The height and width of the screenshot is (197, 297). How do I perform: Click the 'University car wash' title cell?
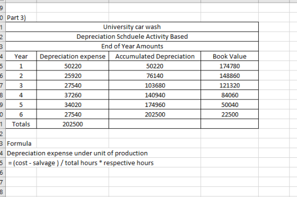pyautogui.click(x=132, y=27)
